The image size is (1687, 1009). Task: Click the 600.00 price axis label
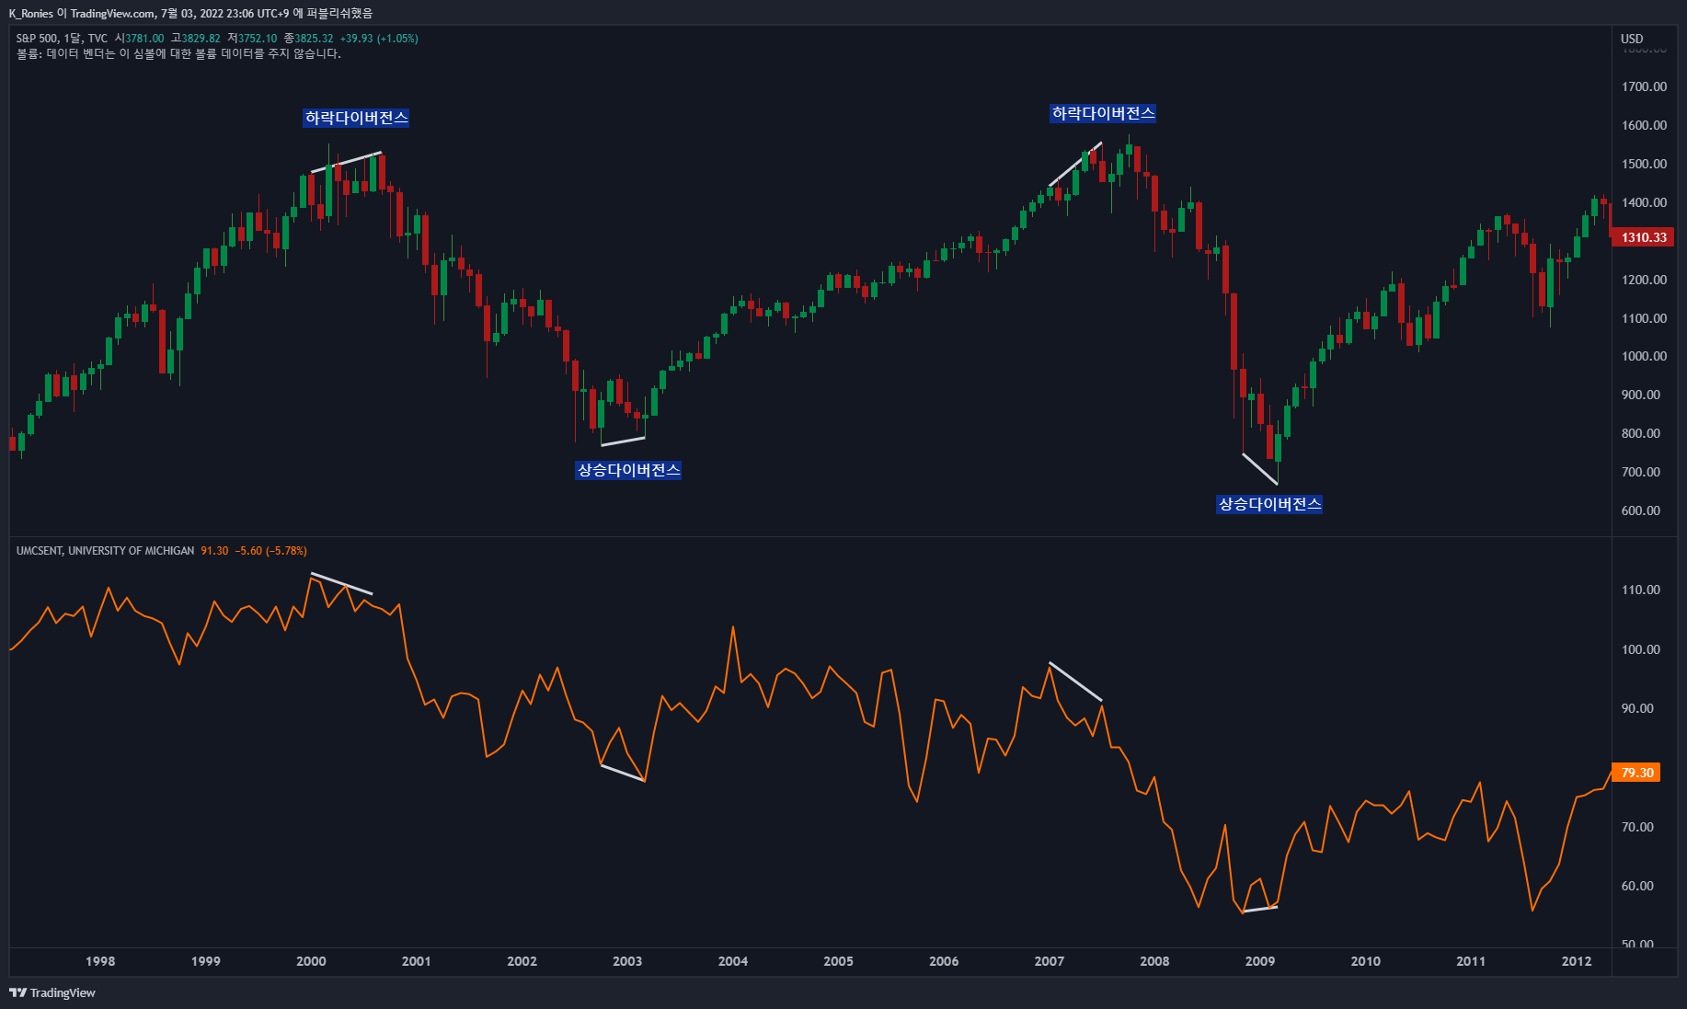[1640, 510]
